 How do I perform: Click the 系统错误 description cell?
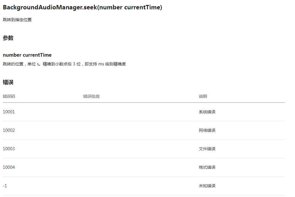(207, 112)
